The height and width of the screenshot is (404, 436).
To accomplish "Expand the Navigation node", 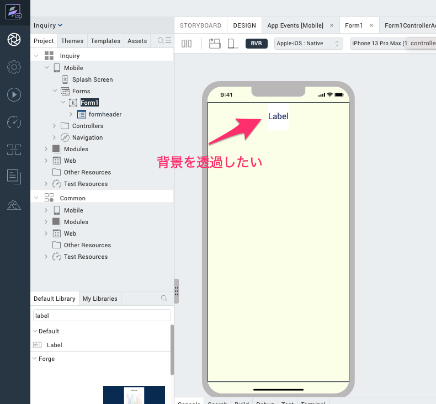I will [x=54, y=137].
